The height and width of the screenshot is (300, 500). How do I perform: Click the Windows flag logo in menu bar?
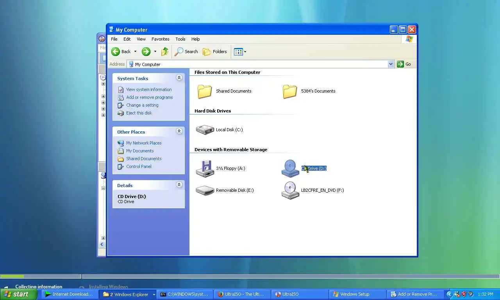pyautogui.click(x=409, y=39)
